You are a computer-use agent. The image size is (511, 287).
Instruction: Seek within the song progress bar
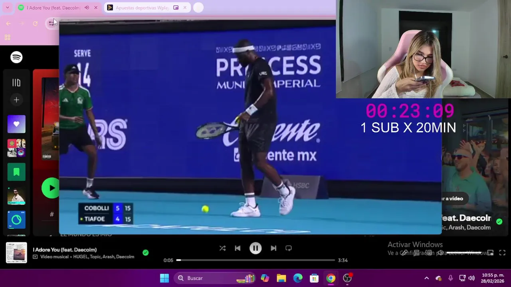click(x=255, y=260)
